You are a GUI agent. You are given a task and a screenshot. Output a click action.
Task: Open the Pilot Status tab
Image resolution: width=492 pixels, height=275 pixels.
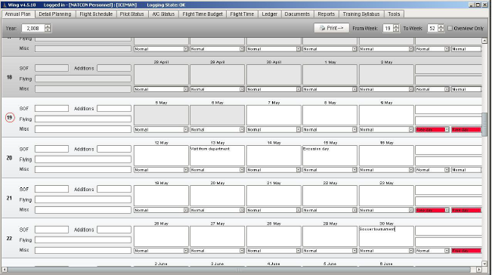tap(132, 14)
